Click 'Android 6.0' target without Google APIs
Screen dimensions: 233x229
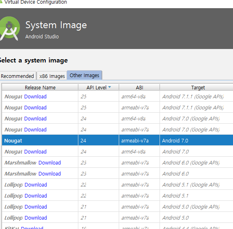tap(175, 173)
